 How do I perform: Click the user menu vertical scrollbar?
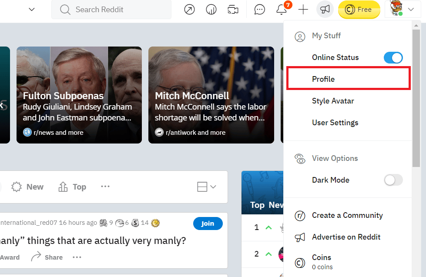(416, 98)
